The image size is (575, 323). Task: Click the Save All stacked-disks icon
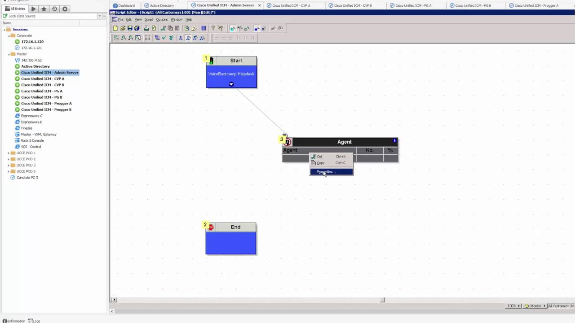(137, 28)
